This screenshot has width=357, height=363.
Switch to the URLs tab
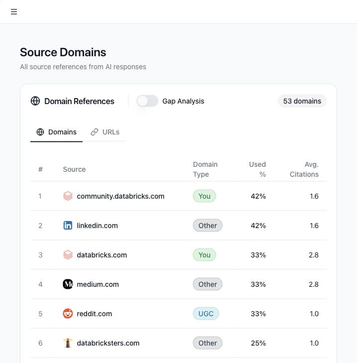click(105, 132)
